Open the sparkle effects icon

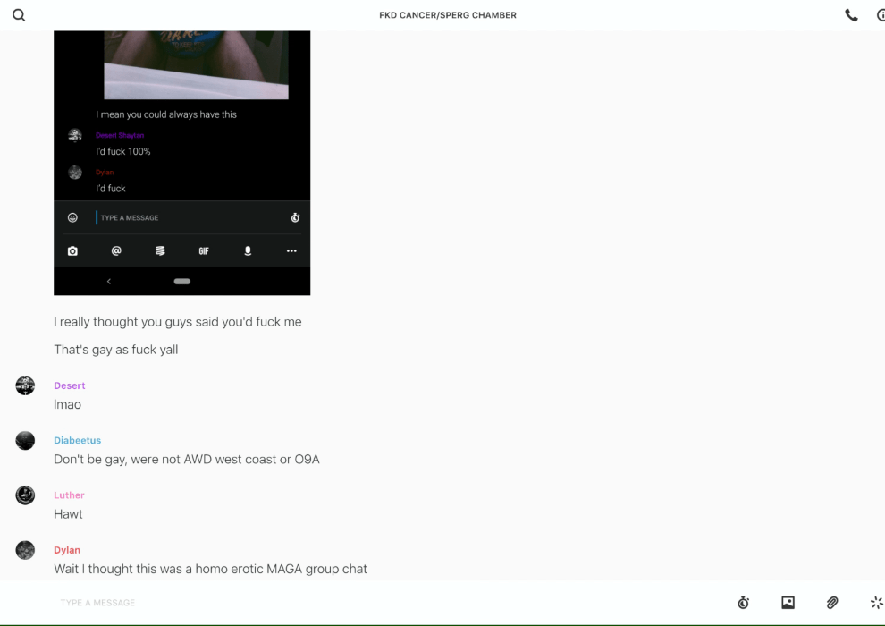coord(876,603)
